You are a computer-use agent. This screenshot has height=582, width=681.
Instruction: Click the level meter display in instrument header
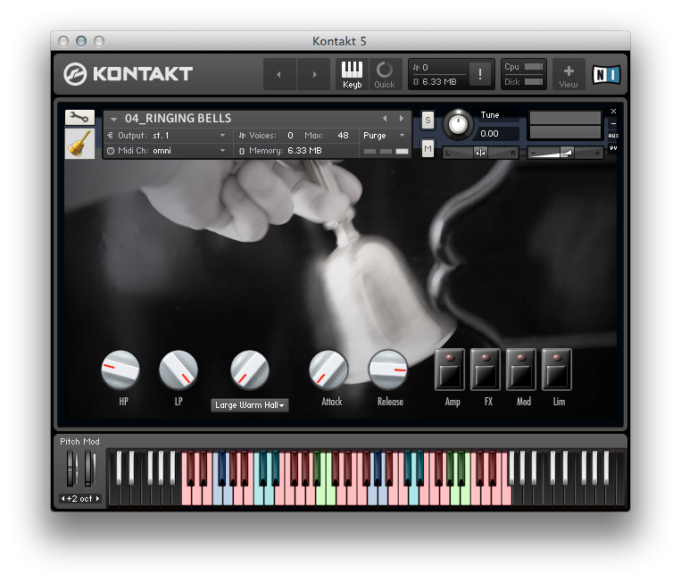coord(566,125)
